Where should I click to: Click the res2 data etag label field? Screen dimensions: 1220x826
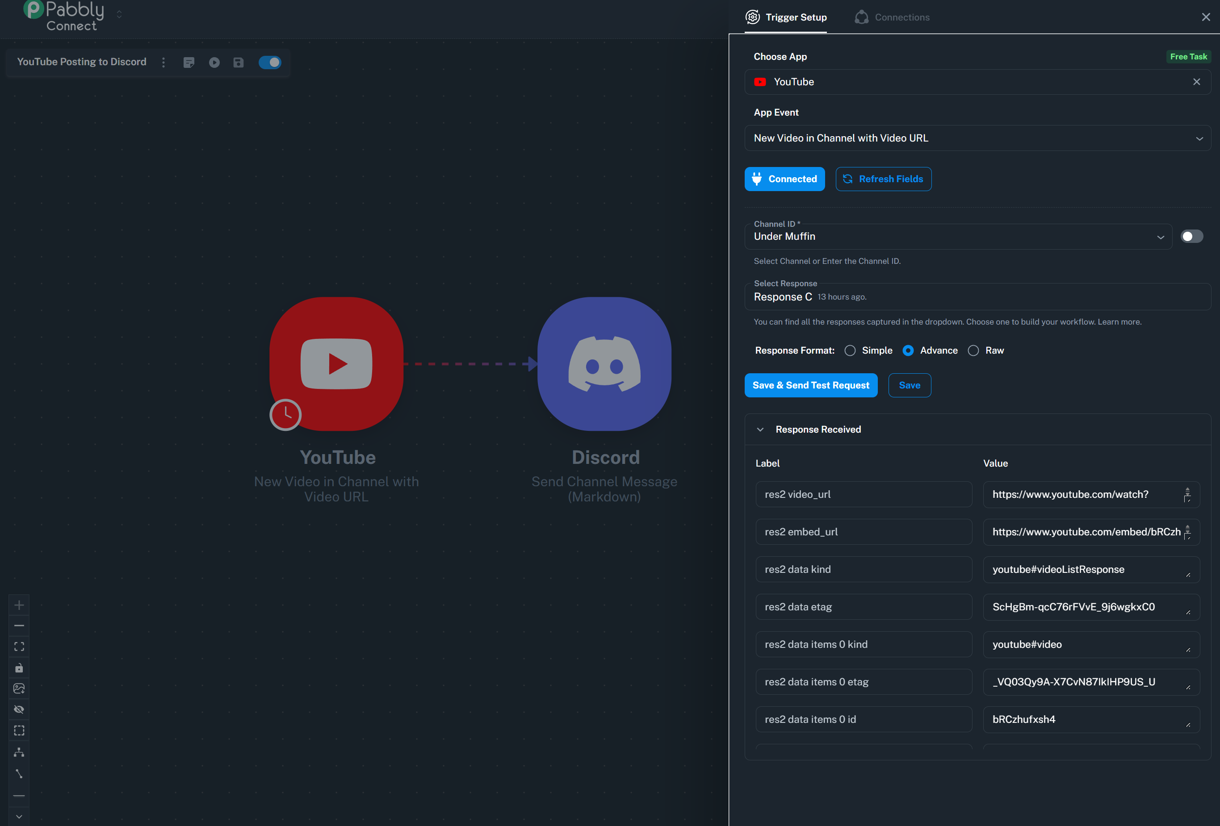click(864, 607)
